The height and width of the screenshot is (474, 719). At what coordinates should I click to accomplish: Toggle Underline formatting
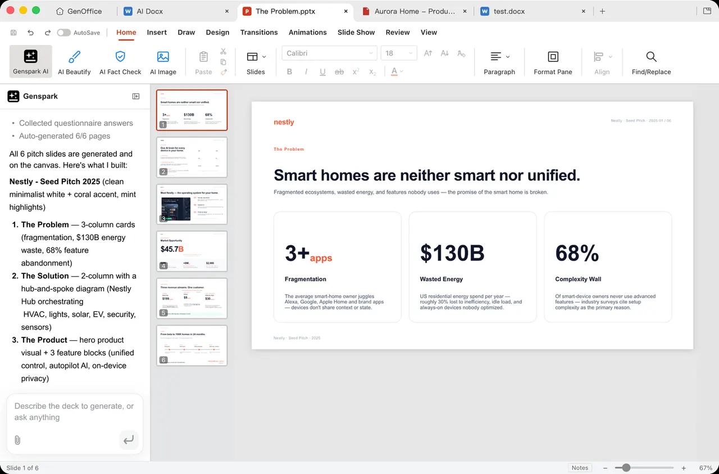coord(322,71)
